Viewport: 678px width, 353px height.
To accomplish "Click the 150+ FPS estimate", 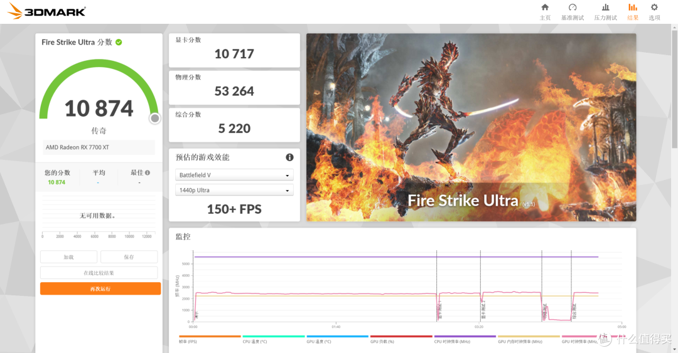I will 234,209.
